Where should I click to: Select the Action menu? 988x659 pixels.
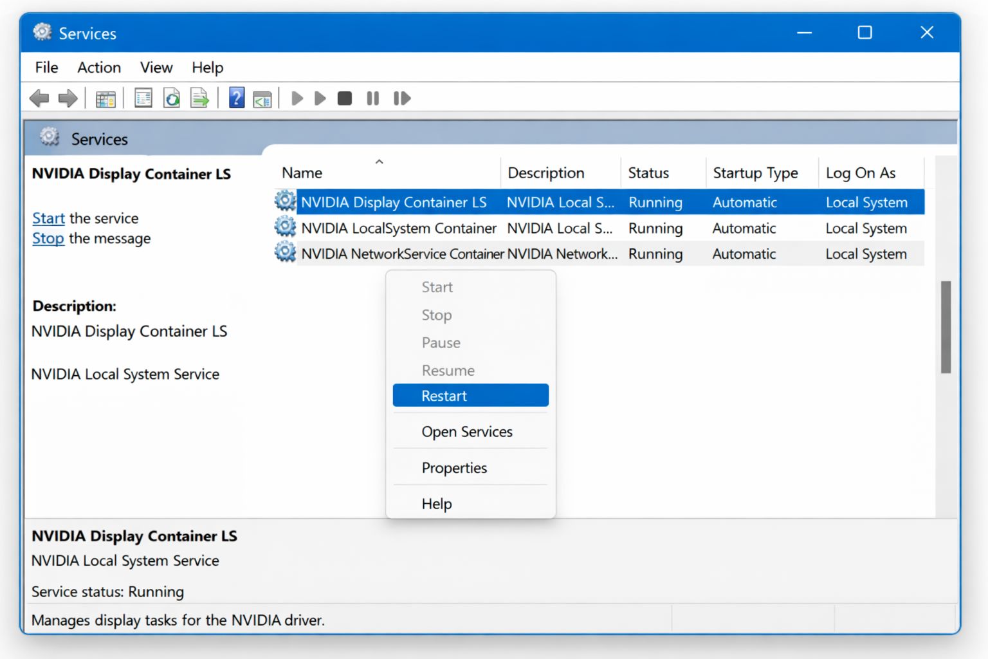click(98, 67)
